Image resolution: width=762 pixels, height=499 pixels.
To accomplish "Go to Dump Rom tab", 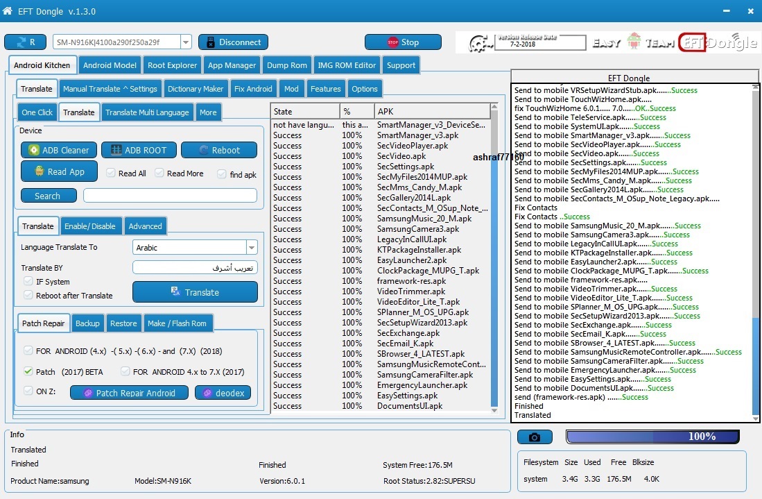I will click(287, 65).
